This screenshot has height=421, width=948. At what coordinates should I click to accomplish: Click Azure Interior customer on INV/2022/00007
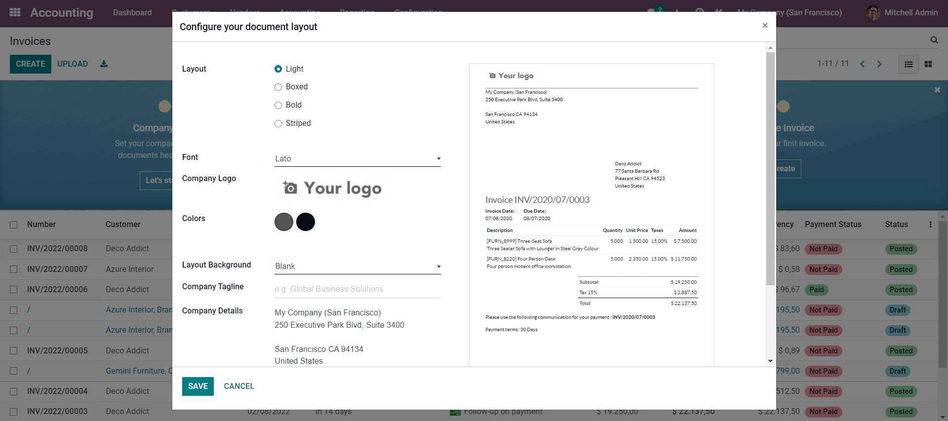click(x=130, y=269)
